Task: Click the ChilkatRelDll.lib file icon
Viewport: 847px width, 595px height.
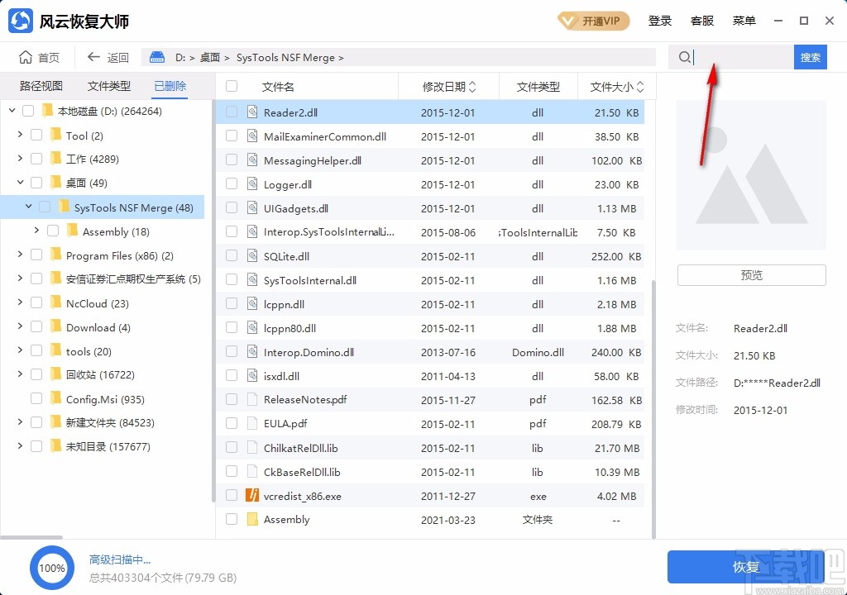Action: [252, 448]
